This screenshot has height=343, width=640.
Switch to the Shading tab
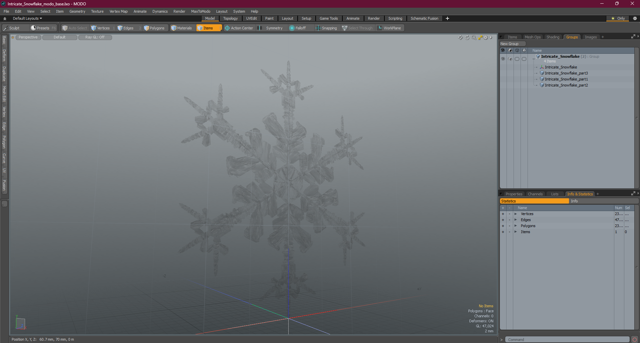553,37
